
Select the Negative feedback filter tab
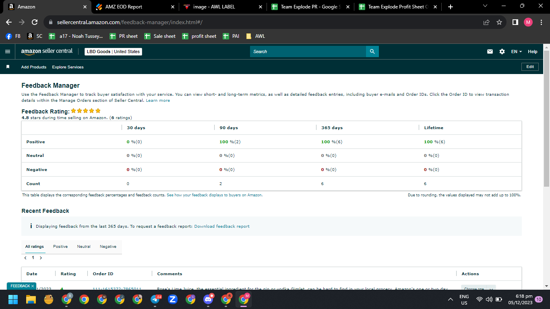pos(108,247)
